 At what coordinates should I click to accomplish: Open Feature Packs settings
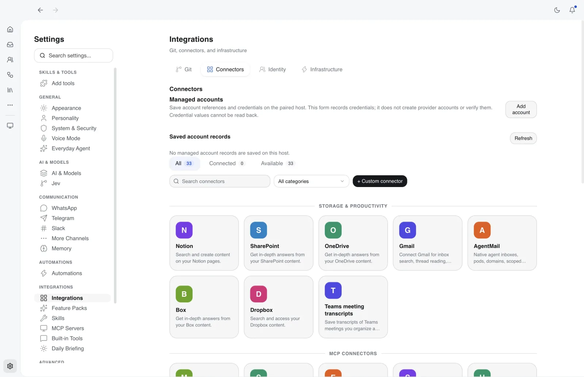pos(72,308)
